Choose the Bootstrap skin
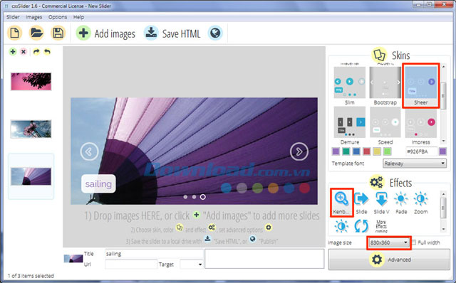 coord(385,86)
